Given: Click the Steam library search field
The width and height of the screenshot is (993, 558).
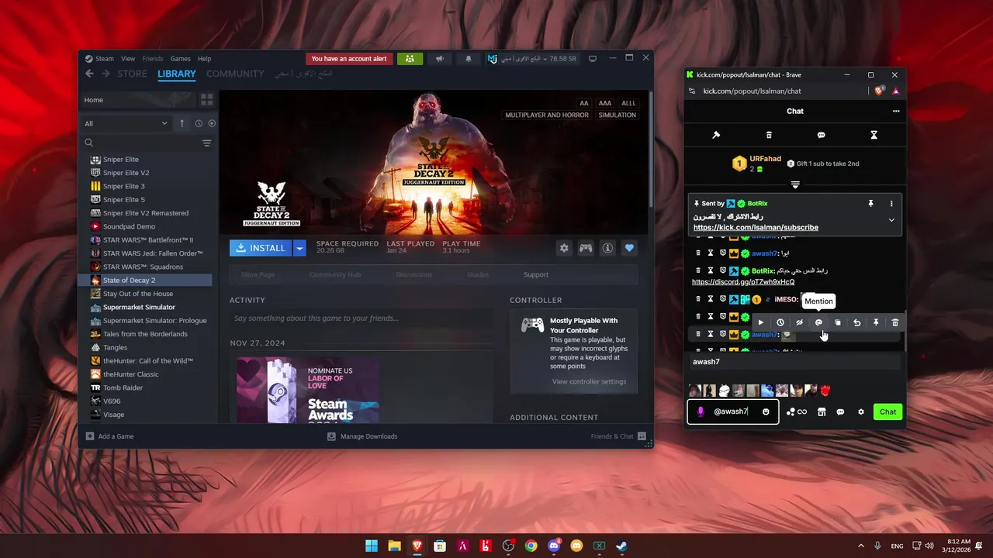Looking at the screenshot, I should 141,143.
